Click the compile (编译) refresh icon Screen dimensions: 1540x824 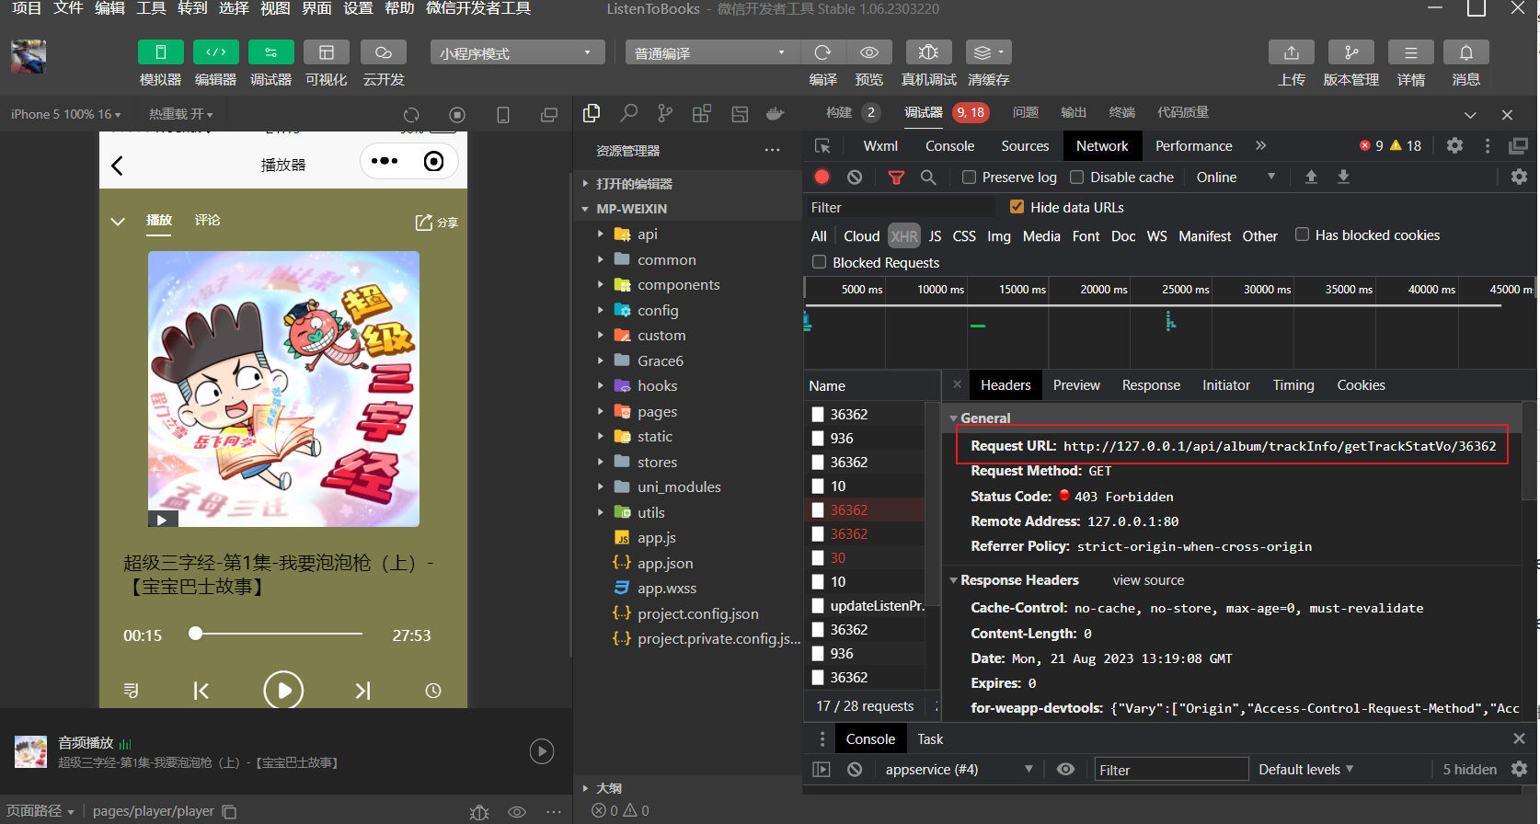coord(823,52)
